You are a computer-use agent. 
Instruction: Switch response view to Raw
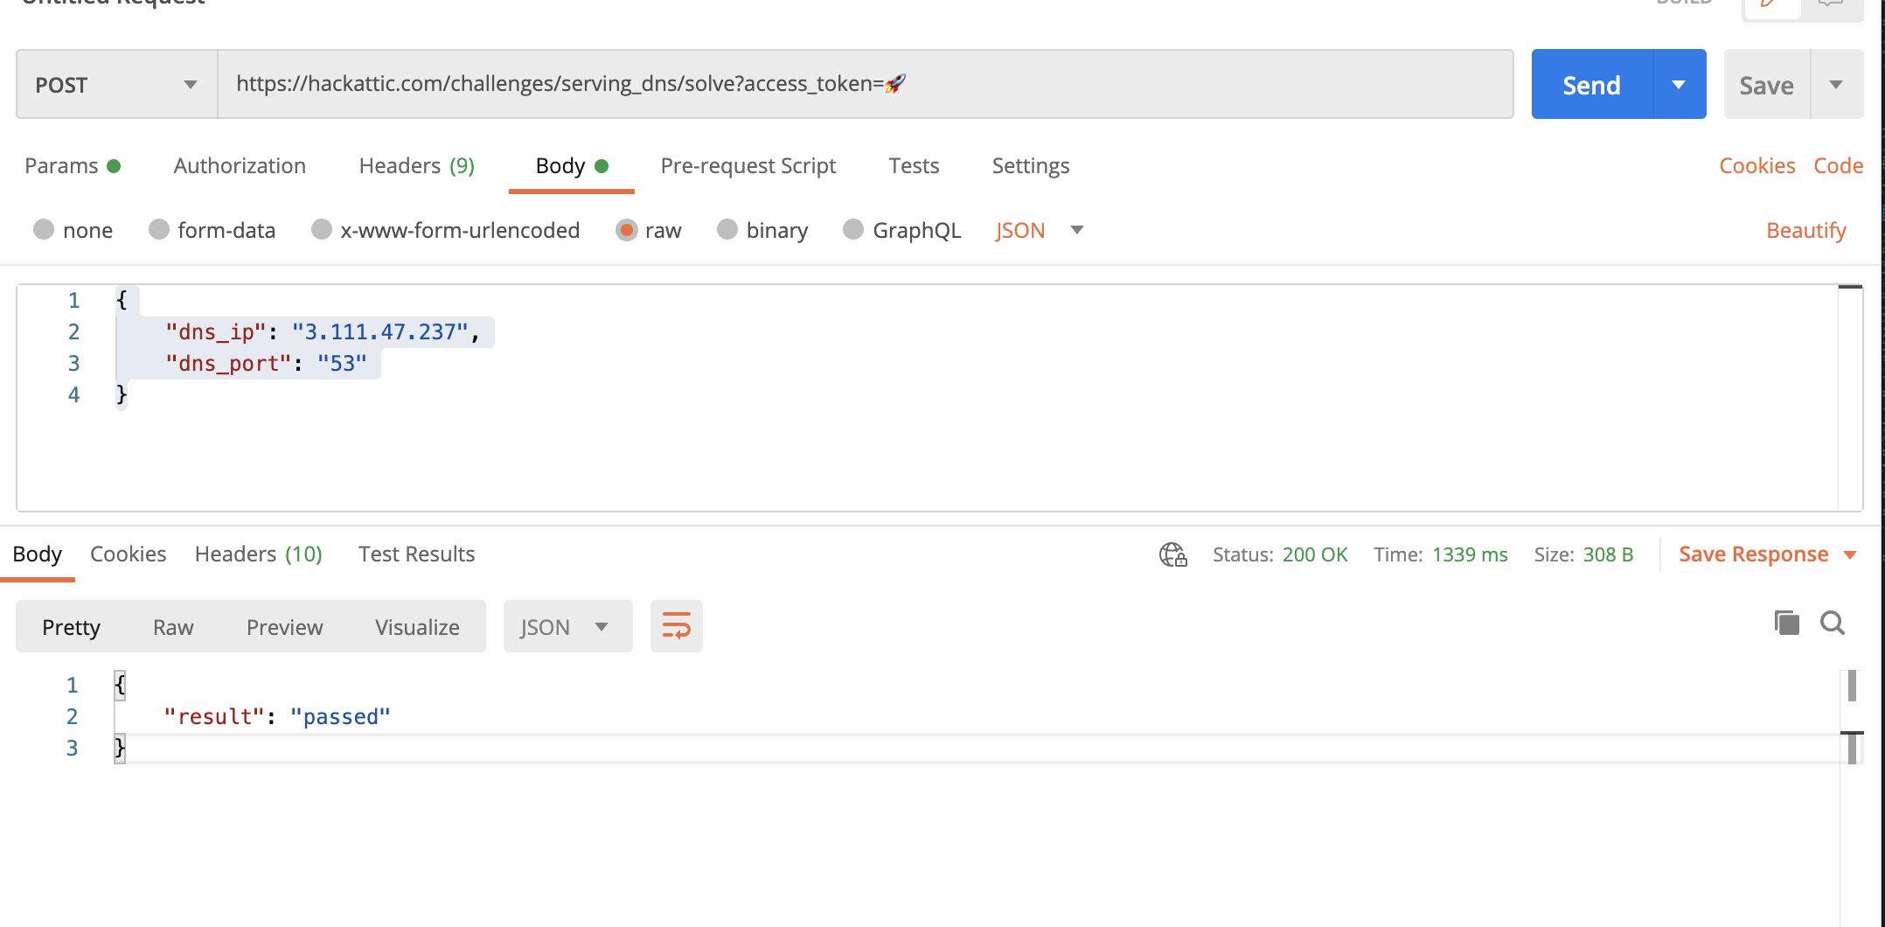[173, 627]
